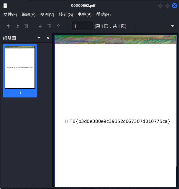The height and width of the screenshot is (189, 179).
Task: Open the 缩略图 sidebar mode dropdown
Action: click(39, 38)
